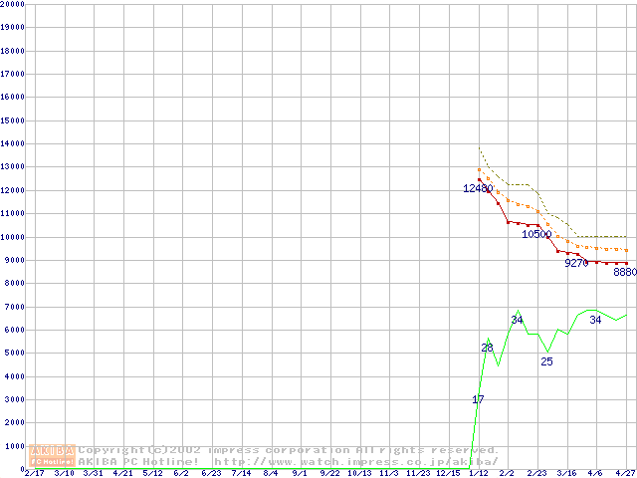The width and height of the screenshot is (637, 478).
Task: Click the 20000 value on y-axis
Action: [x=12, y=4]
